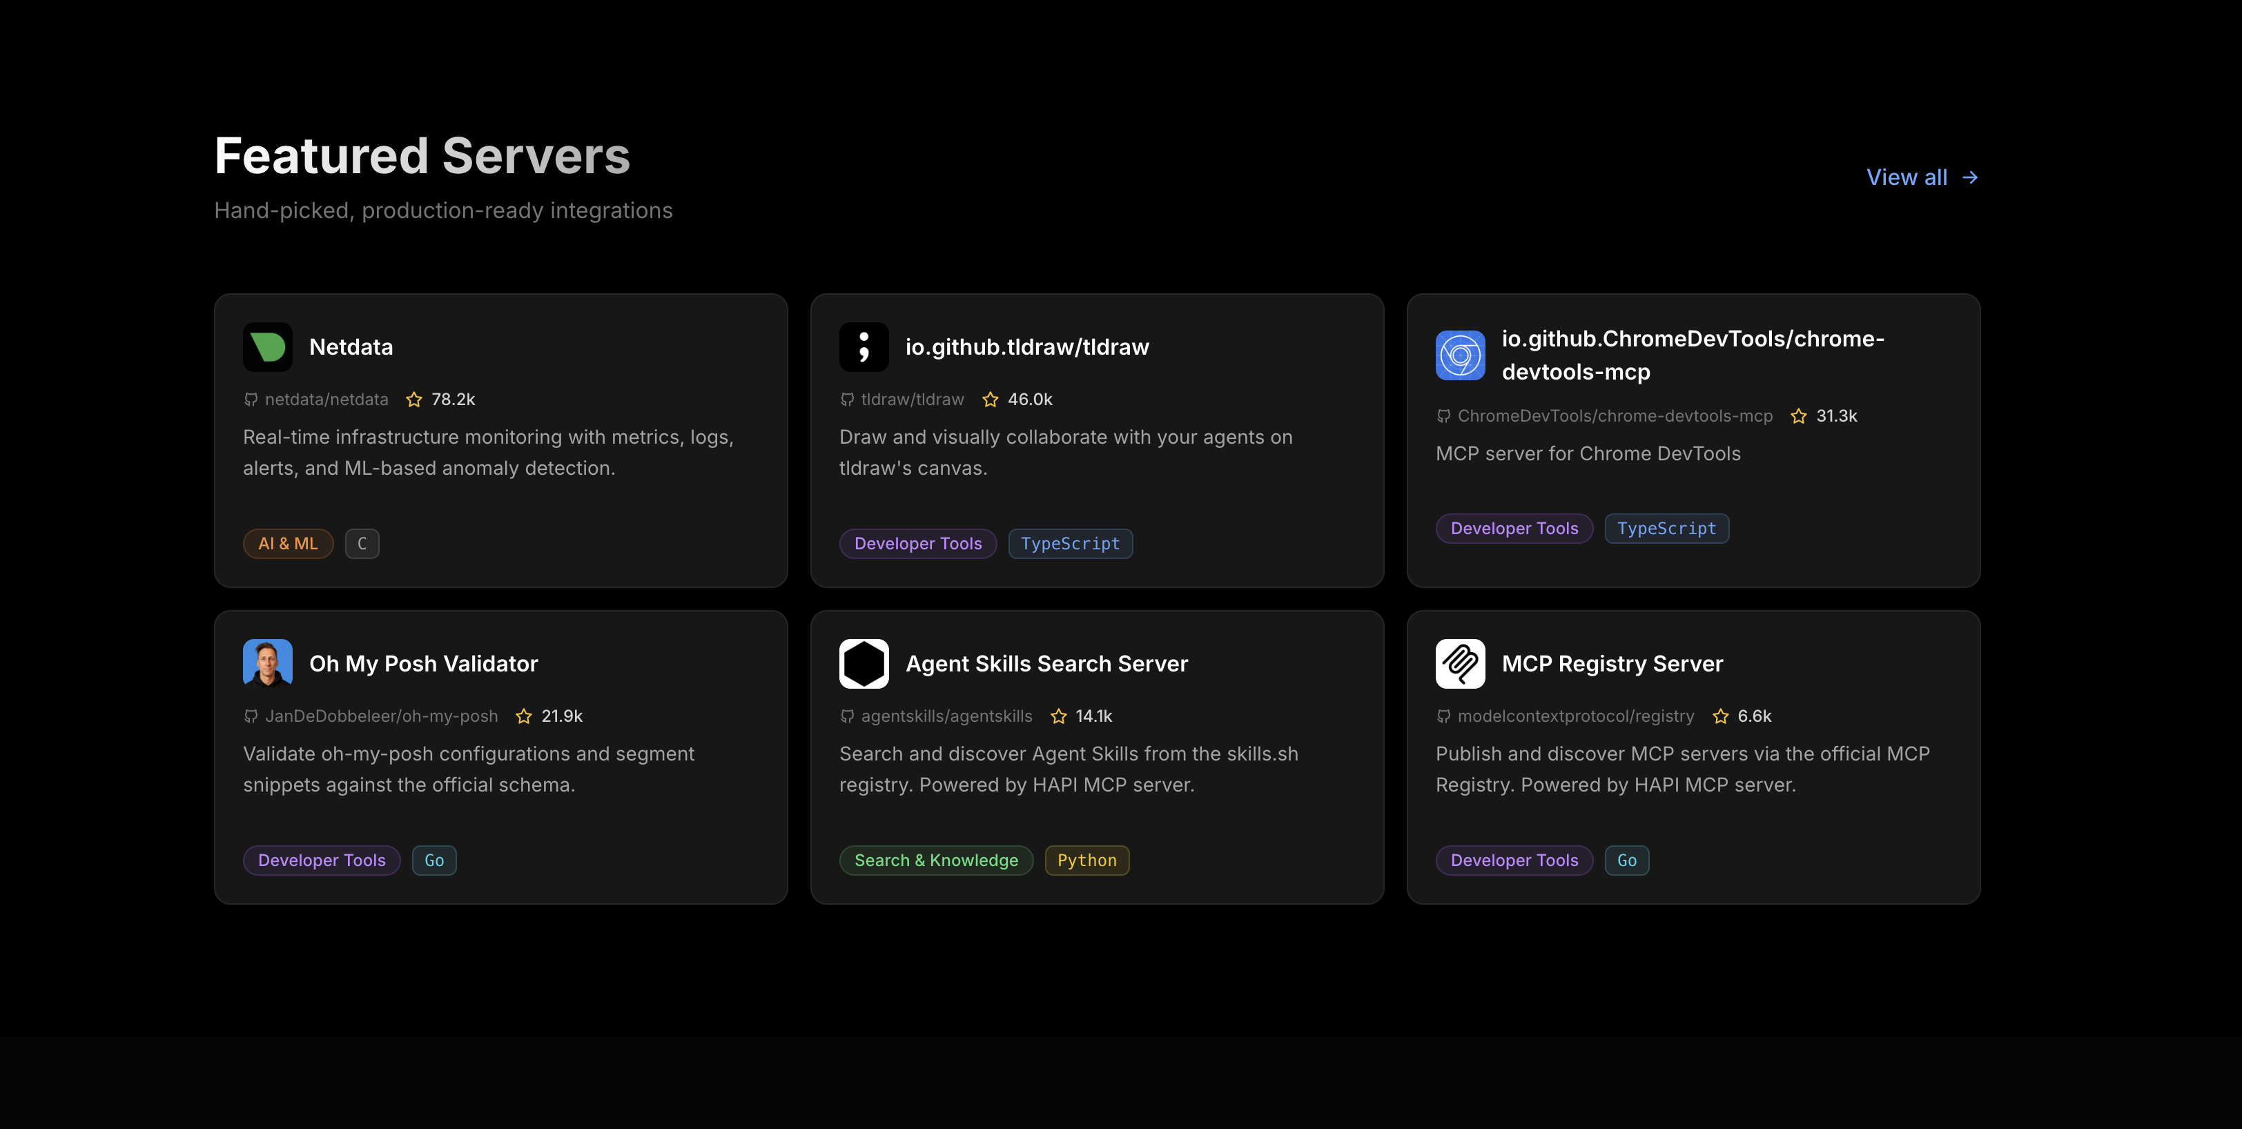
Task: Select the Search & Knowledge tag
Action: click(x=937, y=861)
